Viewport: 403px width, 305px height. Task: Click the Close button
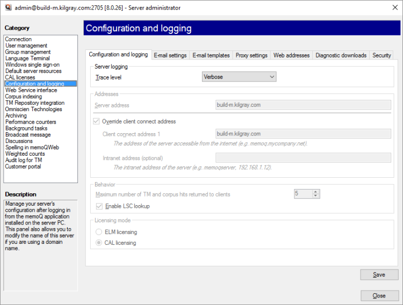tap(379, 296)
